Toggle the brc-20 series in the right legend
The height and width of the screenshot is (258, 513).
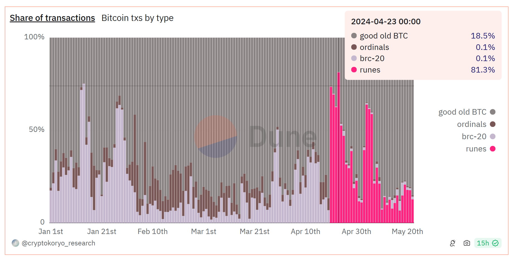[x=474, y=137]
